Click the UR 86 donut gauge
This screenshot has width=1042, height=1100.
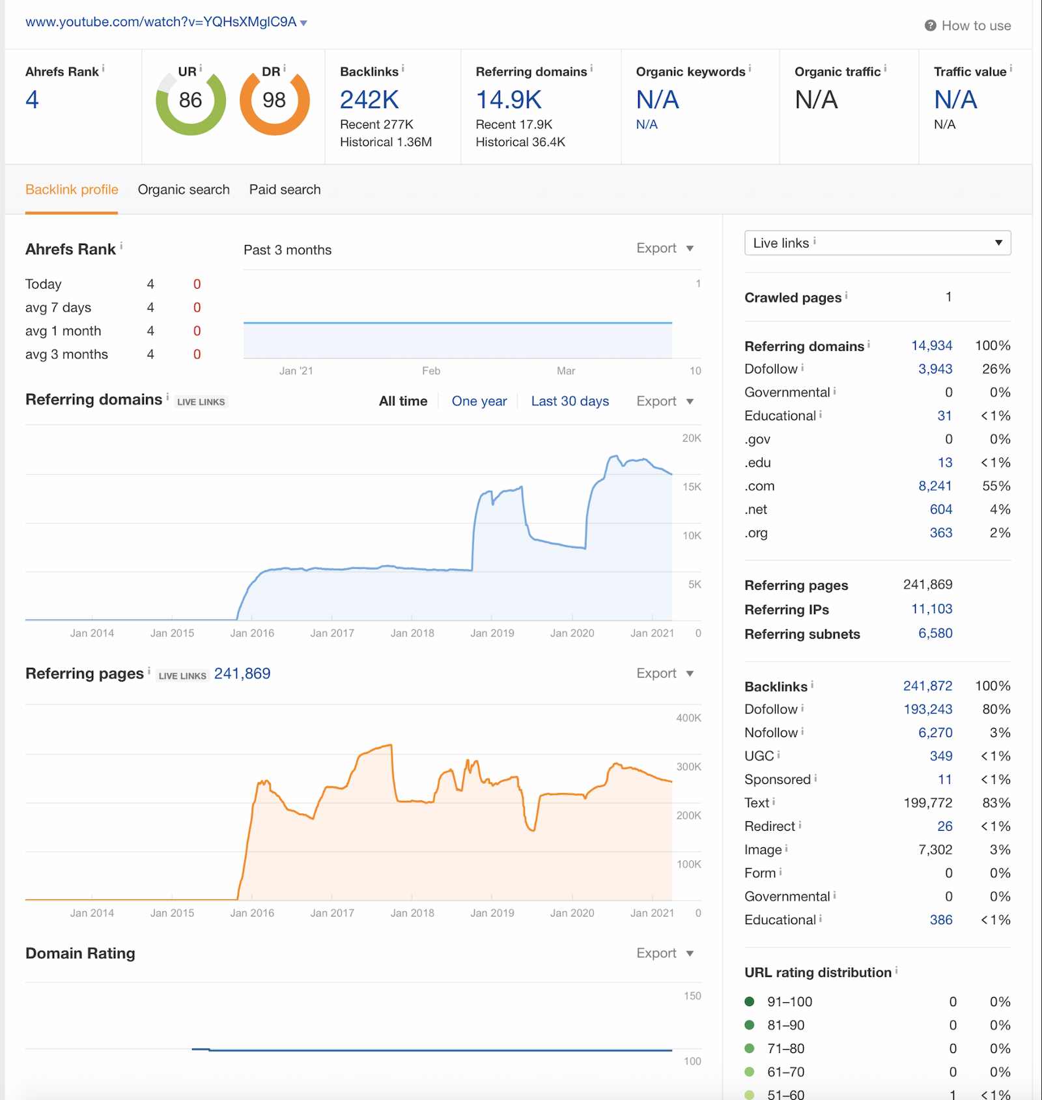pos(191,101)
